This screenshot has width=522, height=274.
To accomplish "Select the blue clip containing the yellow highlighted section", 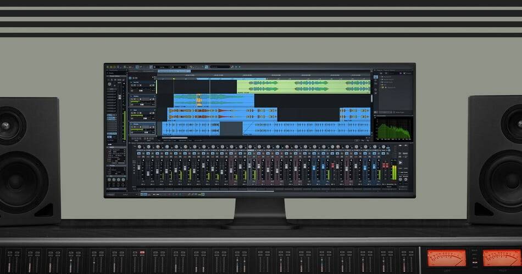I will click(214, 101).
